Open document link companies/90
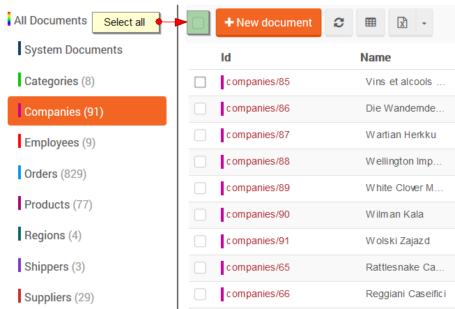The width and height of the screenshot is (455, 309). point(258,214)
